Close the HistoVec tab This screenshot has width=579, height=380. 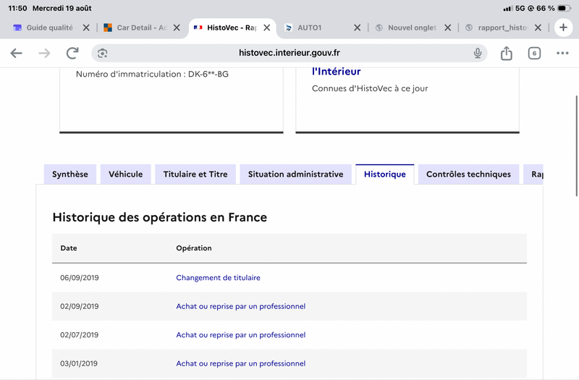[x=266, y=28]
